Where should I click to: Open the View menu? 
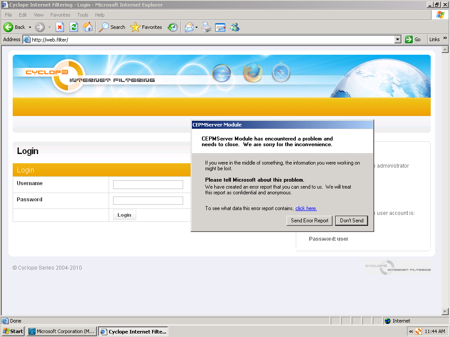point(39,15)
